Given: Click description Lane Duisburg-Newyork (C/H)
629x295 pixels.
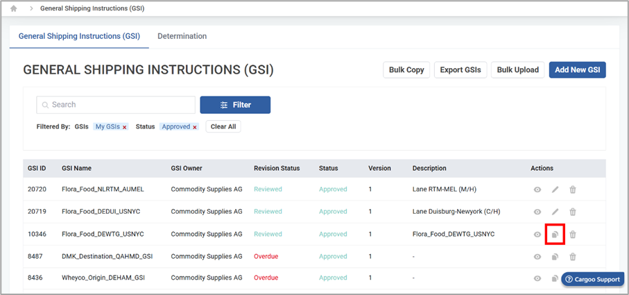Looking at the screenshot, I should 456,212.
